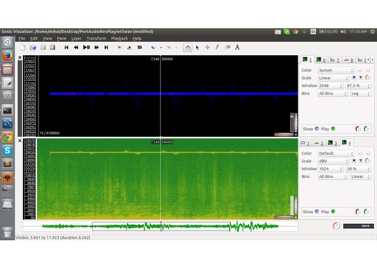Open Window size dropdown showing 1024
Image resolution: width=377 pixels, height=268 pixels.
point(330,169)
